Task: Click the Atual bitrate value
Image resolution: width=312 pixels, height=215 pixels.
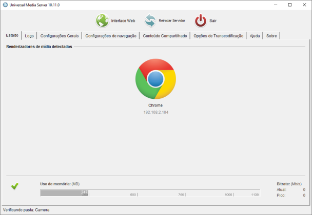Action: pyautogui.click(x=304, y=189)
